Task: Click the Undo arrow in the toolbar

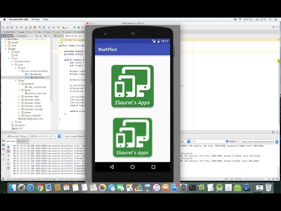Action: [x=17, y=28]
